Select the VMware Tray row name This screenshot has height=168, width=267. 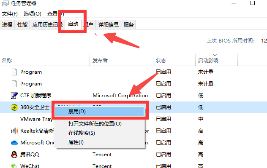pyautogui.click(x=36, y=119)
